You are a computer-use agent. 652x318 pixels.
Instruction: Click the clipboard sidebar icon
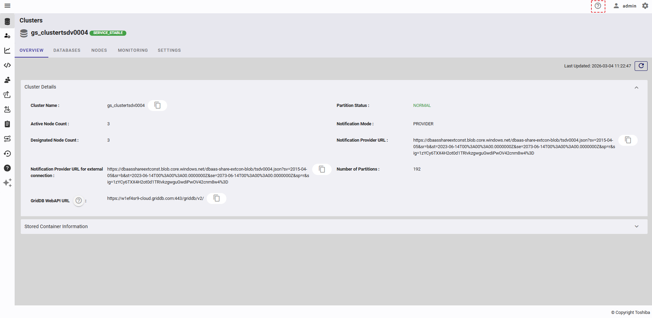7,124
